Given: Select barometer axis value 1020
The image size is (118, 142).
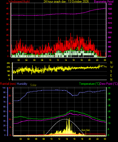Looking at the screenshot, I should (110, 14).
